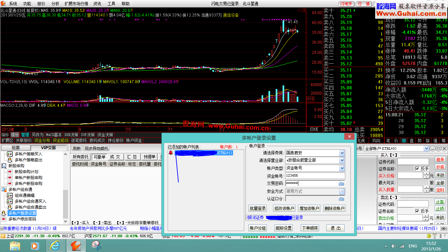Open the 安全方式 dropdown
The width and height of the screenshot is (448, 252).
click(x=342, y=191)
